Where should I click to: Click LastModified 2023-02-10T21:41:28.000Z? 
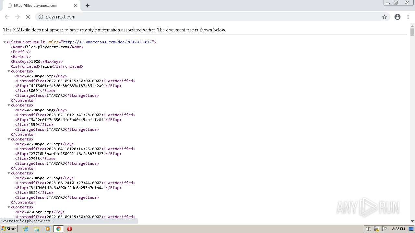click(74, 115)
